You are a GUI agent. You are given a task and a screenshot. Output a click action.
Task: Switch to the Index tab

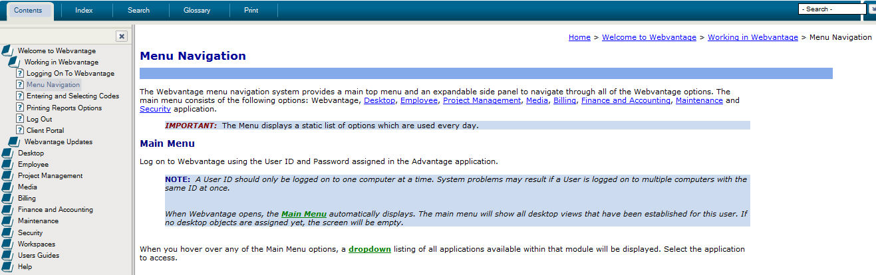tap(84, 10)
